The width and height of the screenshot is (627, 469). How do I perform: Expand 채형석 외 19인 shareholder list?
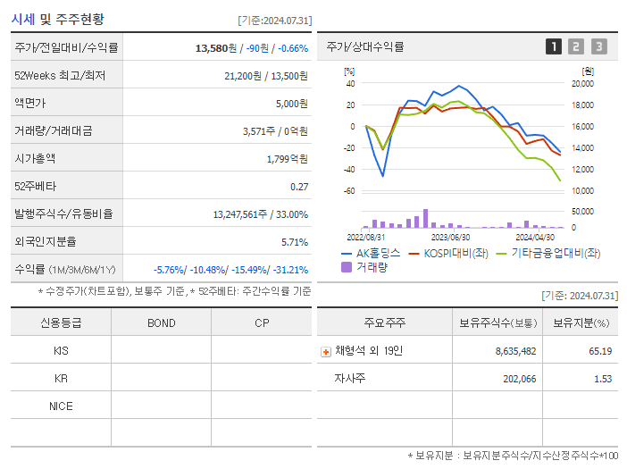(x=326, y=352)
